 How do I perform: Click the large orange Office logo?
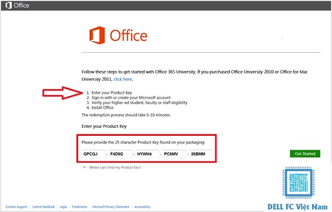(118, 35)
